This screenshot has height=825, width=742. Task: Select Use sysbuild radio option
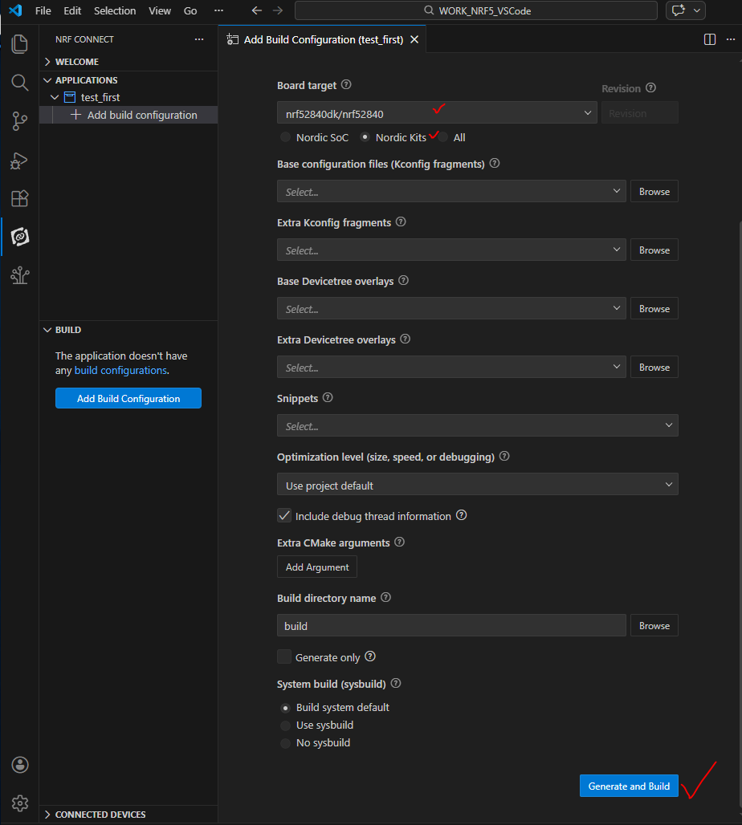285,725
